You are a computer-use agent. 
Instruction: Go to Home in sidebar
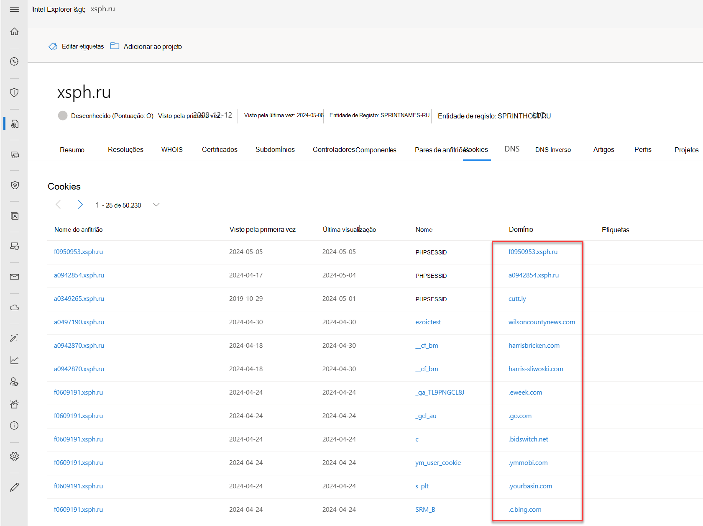click(x=14, y=31)
